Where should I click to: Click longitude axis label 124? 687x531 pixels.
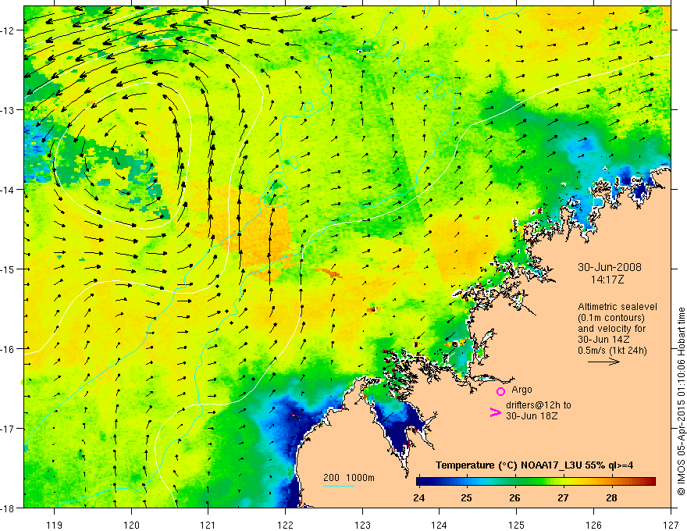point(440,525)
